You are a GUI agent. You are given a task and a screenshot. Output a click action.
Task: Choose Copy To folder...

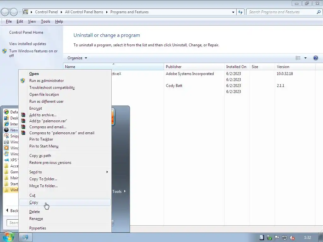coord(65,179)
